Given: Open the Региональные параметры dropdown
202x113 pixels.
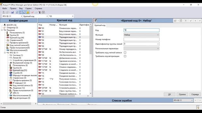Looking at the screenshot, I should pos(158,49).
